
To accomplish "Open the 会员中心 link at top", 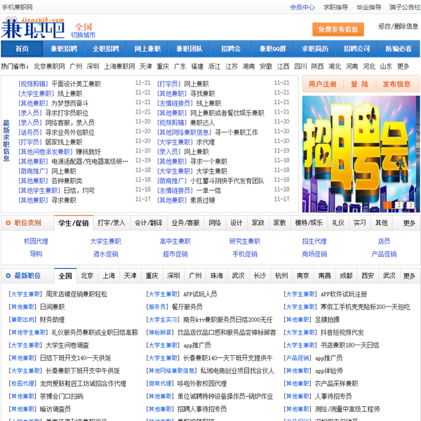I will tap(302, 7).
